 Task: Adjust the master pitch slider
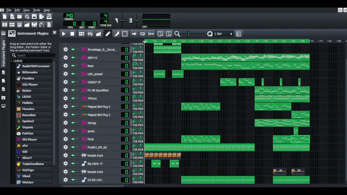point(136,20)
